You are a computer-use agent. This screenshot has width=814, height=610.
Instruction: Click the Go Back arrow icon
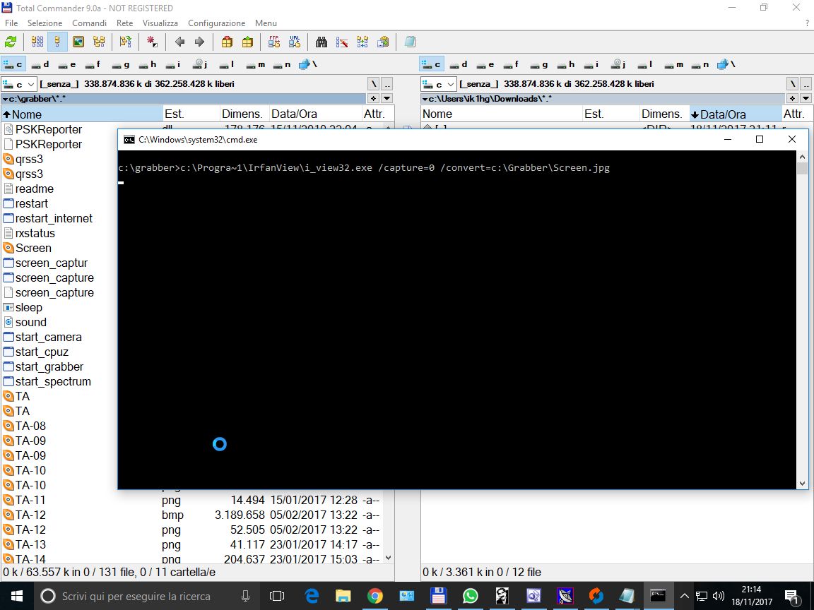pyautogui.click(x=179, y=42)
